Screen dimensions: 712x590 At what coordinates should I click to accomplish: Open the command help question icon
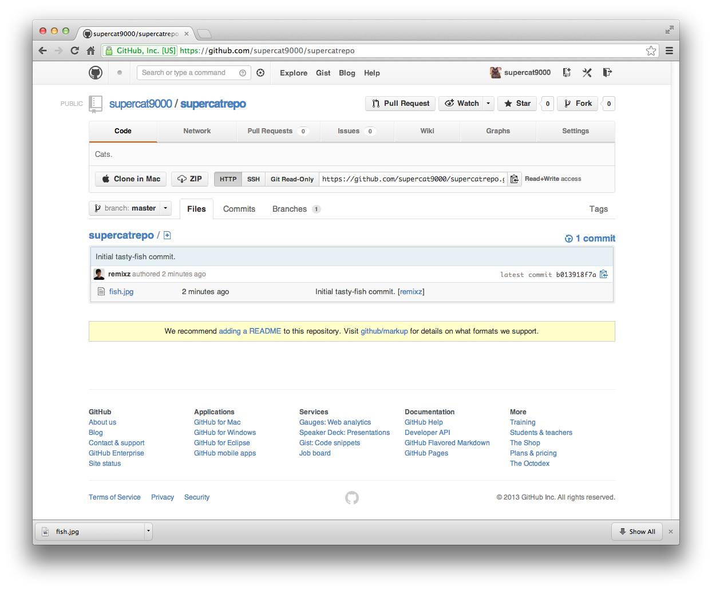point(243,73)
